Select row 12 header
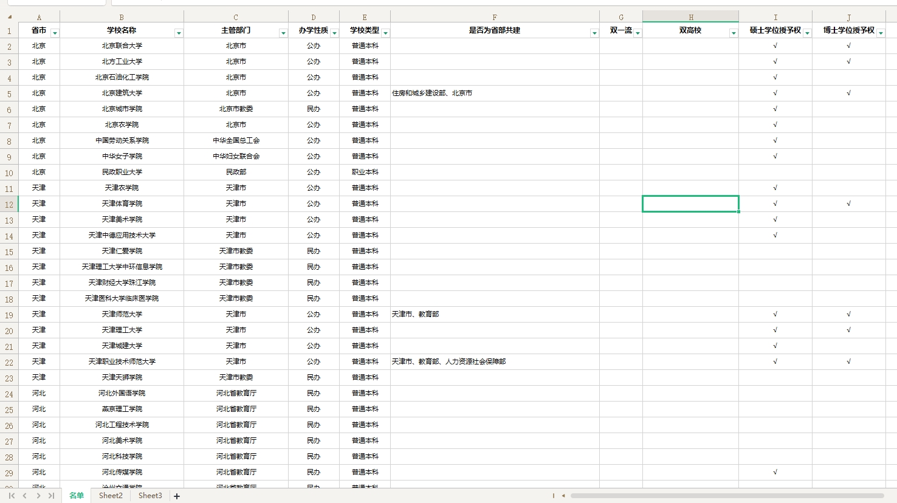Screen dimensions: 897x503 click(9, 204)
